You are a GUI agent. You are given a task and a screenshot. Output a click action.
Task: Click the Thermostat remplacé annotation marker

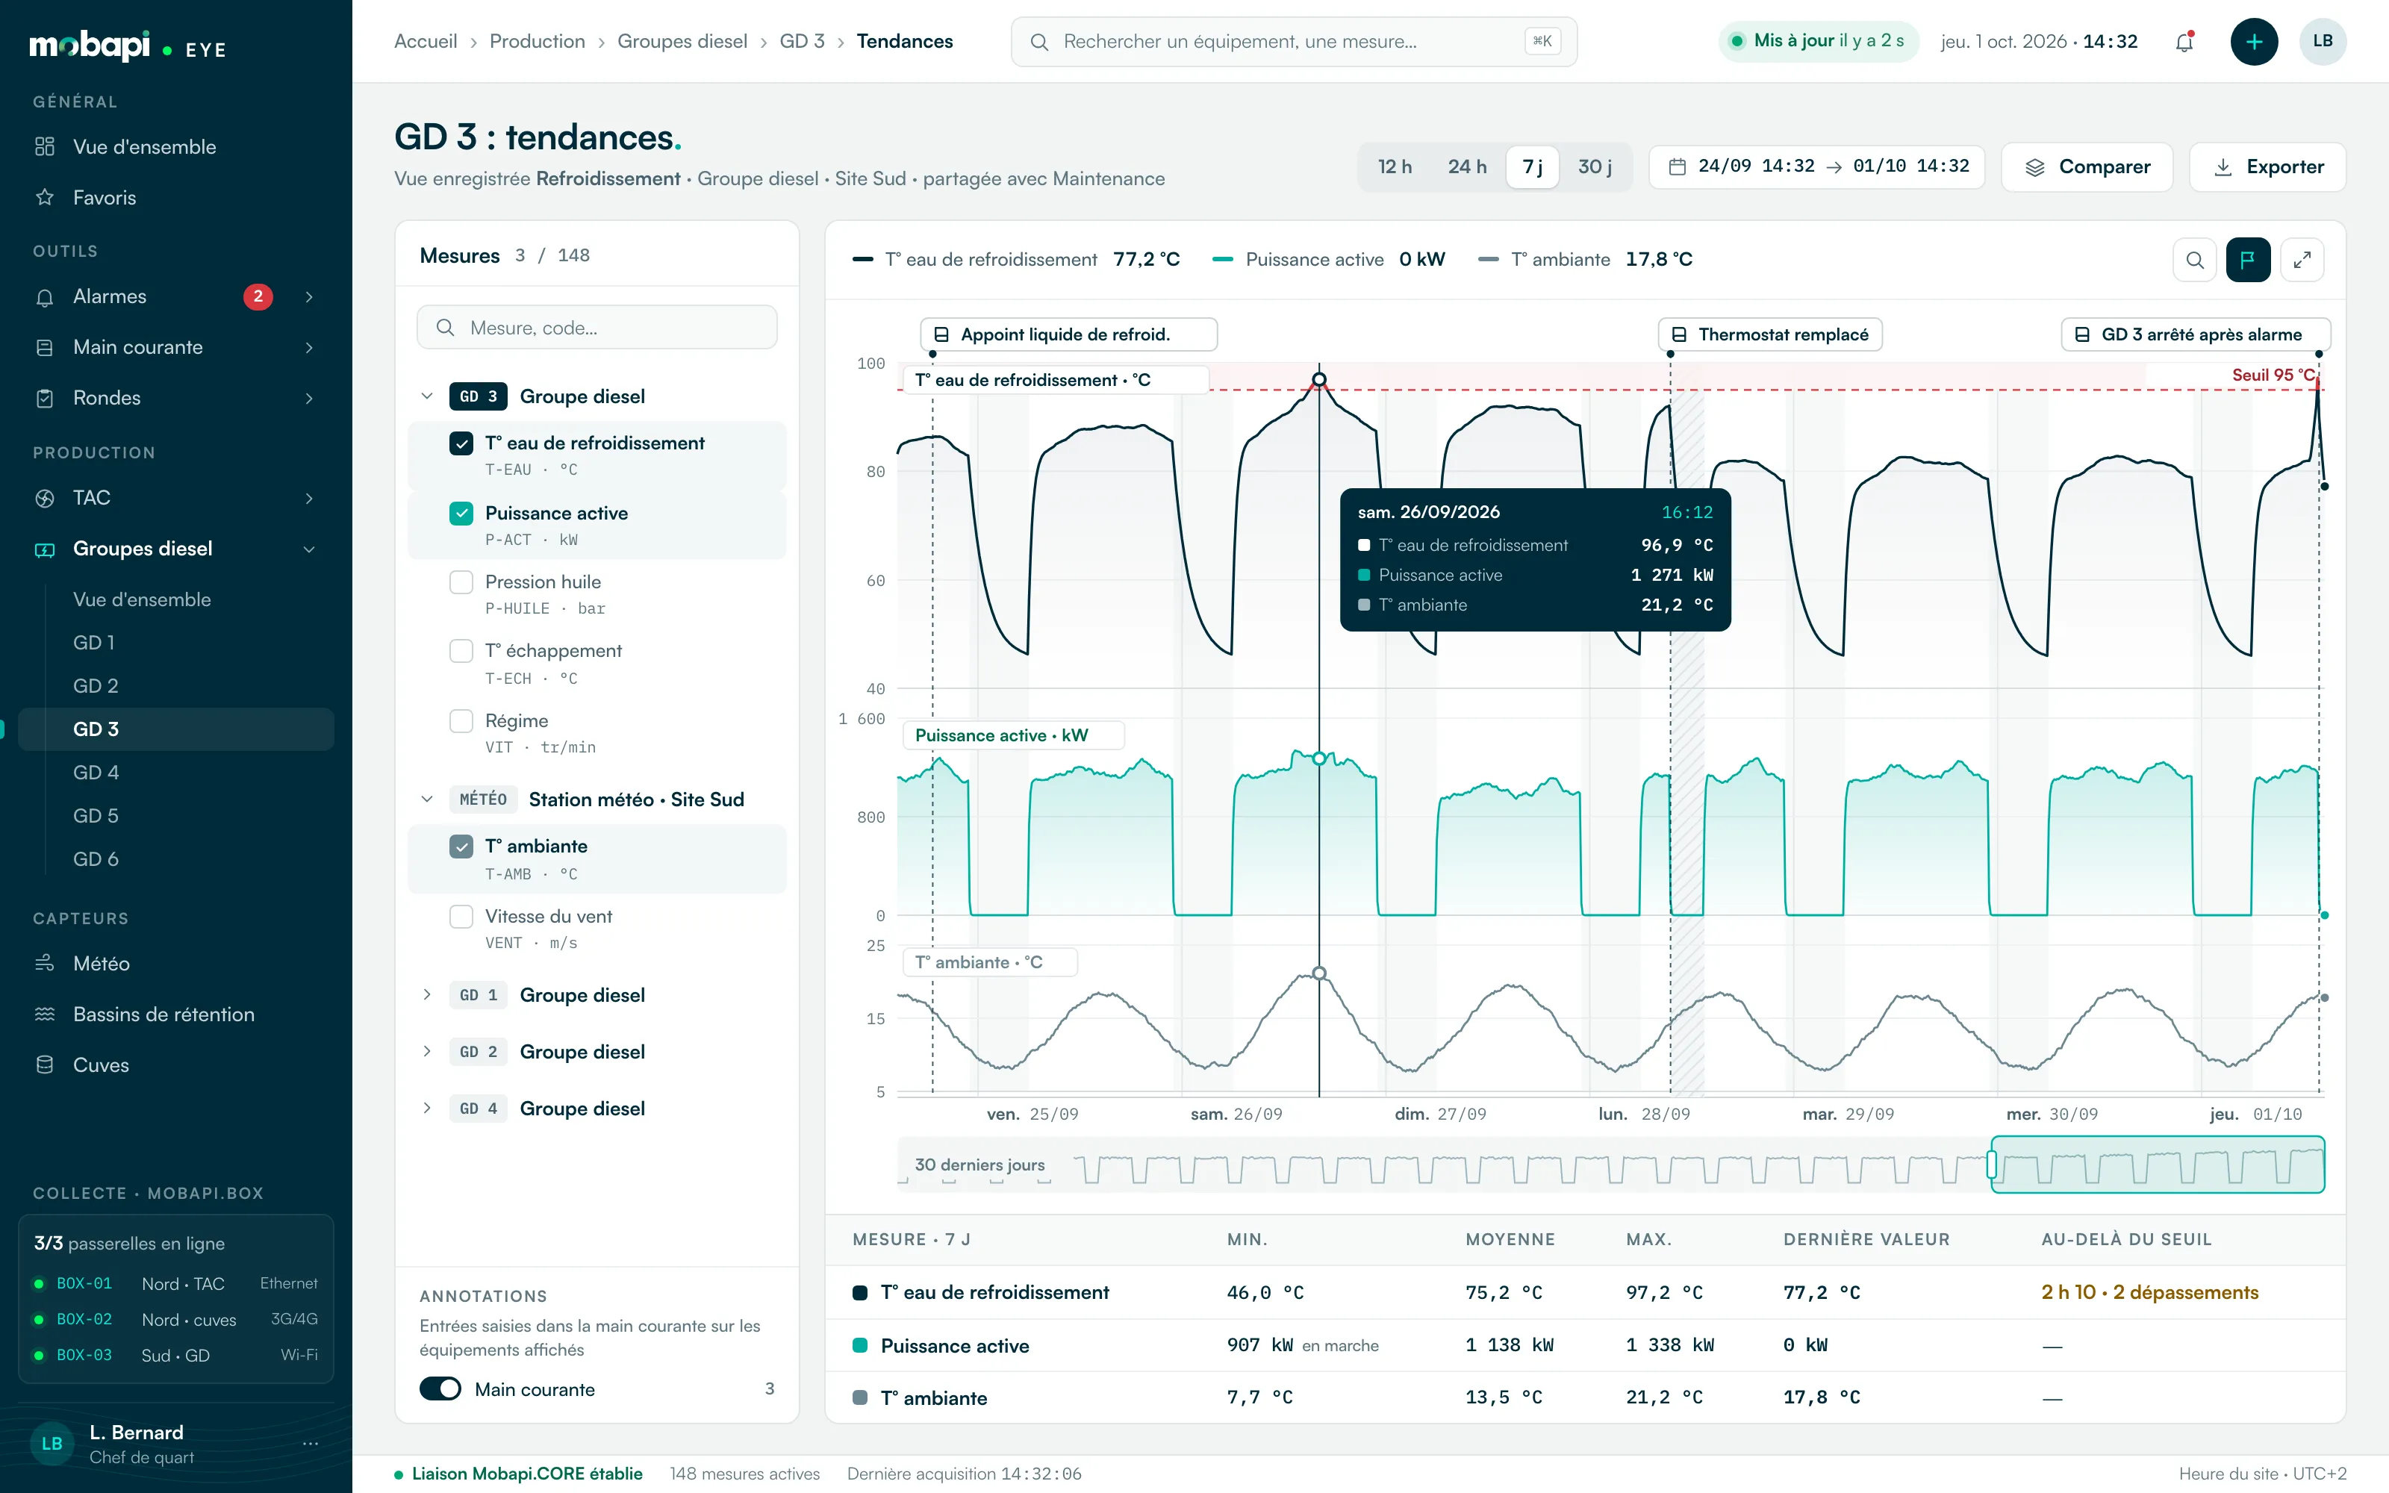point(1770,334)
